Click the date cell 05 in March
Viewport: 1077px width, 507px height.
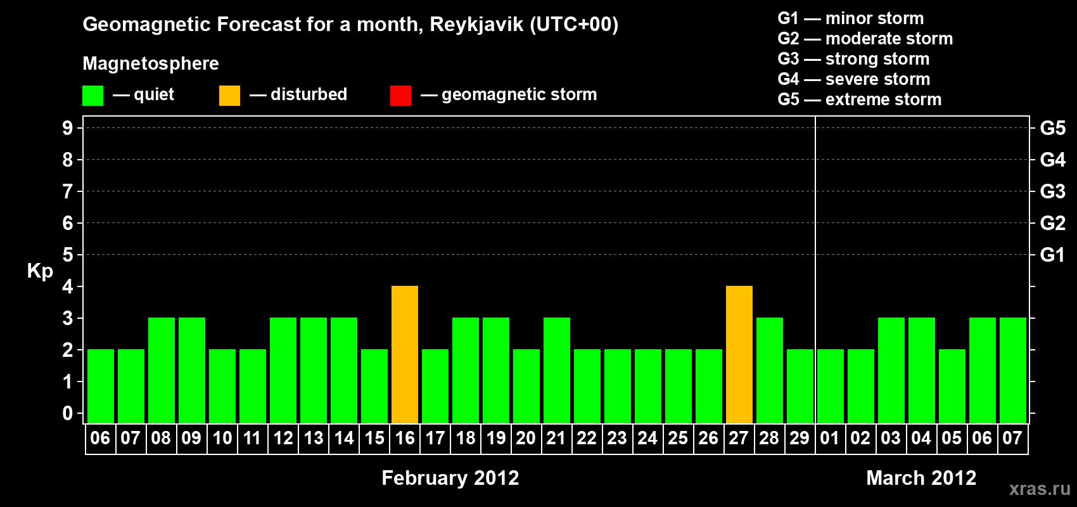pyautogui.click(x=952, y=439)
